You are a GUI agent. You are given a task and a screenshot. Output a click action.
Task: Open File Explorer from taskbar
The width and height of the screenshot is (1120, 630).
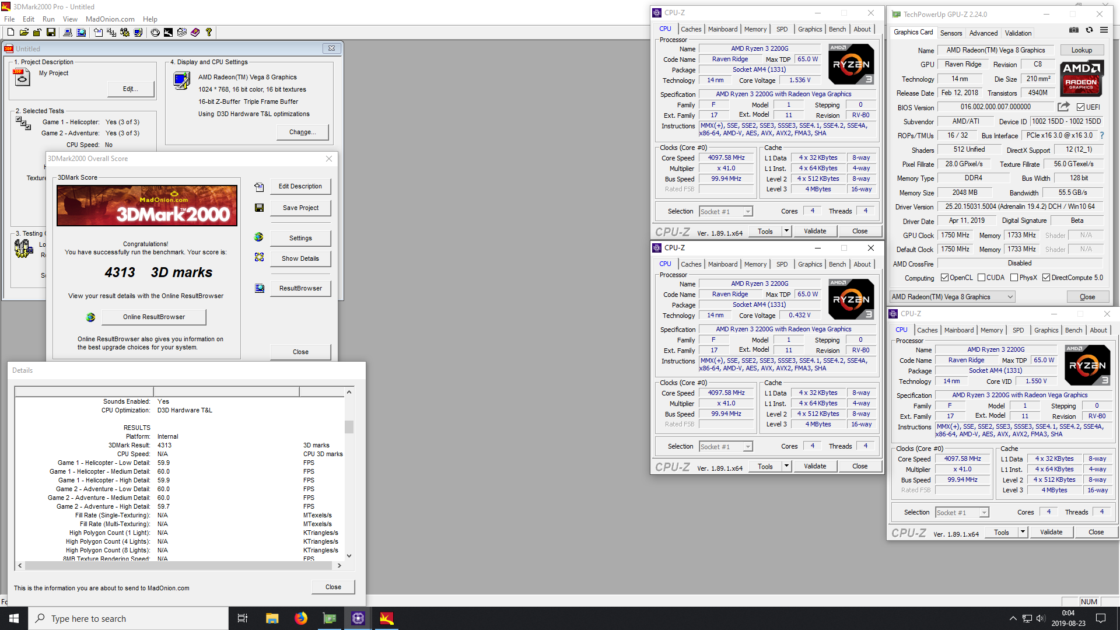272,618
